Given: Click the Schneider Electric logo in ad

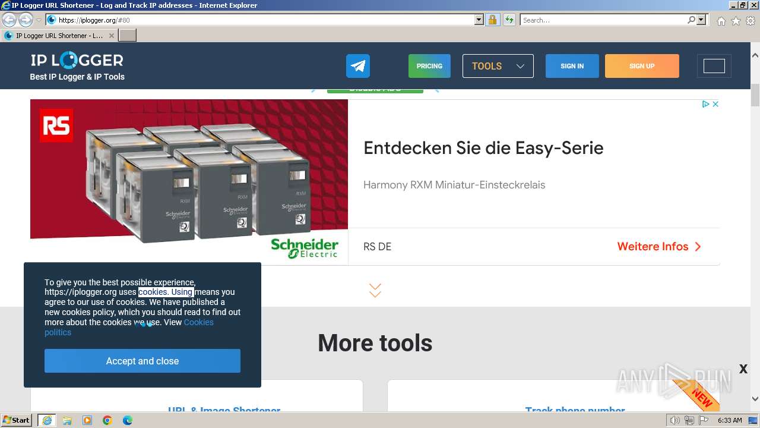Looking at the screenshot, I should pyautogui.click(x=305, y=248).
